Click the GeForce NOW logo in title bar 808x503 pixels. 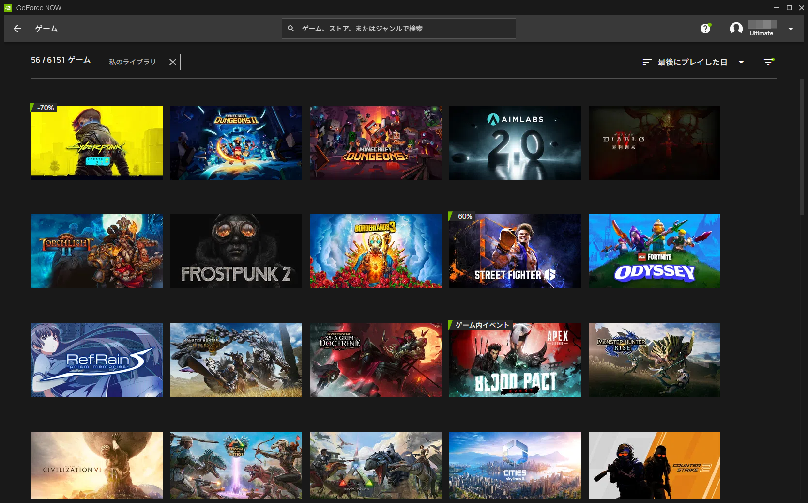coord(8,8)
